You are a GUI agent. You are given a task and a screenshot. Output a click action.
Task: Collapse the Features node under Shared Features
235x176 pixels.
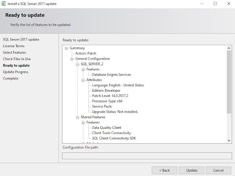tap(83, 123)
